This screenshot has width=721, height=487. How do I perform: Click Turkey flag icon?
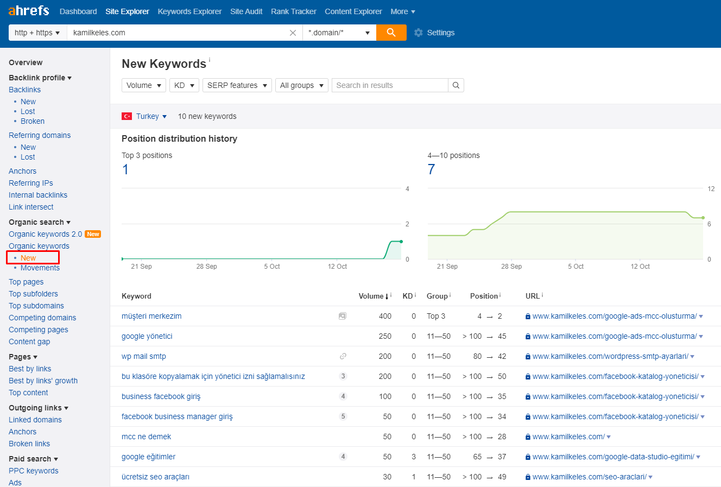pyautogui.click(x=127, y=116)
